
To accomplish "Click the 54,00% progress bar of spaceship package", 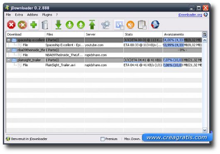I will click(182, 40).
